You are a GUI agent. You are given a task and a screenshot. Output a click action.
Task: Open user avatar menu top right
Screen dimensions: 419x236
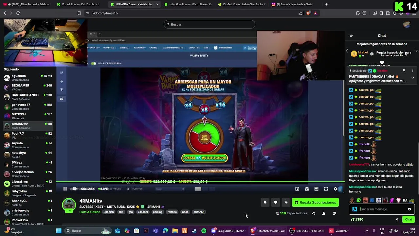[407, 25]
